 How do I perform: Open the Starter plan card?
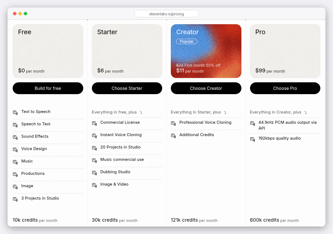coord(127,51)
